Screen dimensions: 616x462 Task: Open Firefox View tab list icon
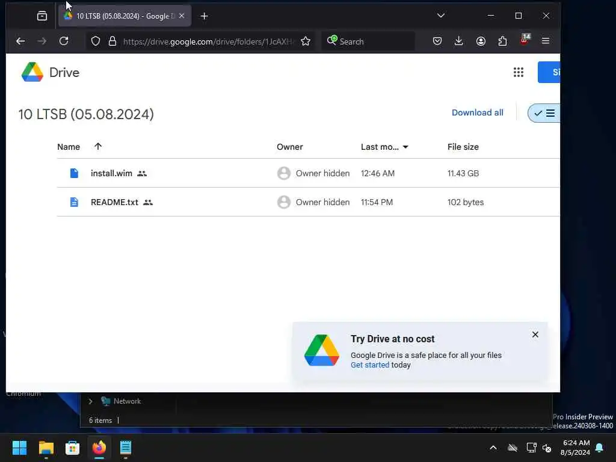(42, 16)
